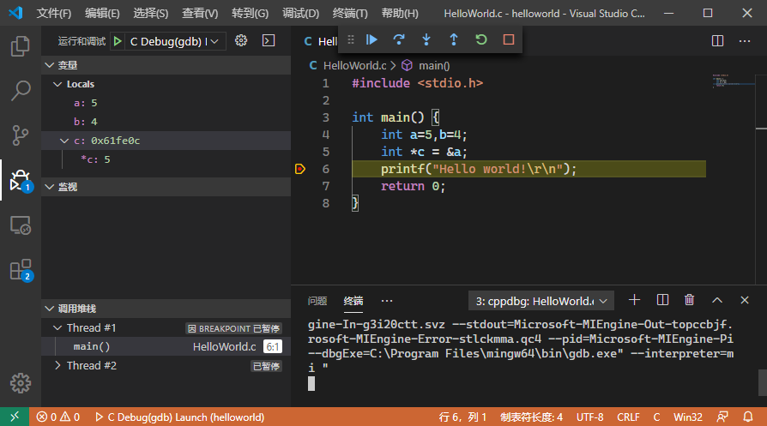
Task: Open the 调试(D) menu
Action: [x=300, y=14]
